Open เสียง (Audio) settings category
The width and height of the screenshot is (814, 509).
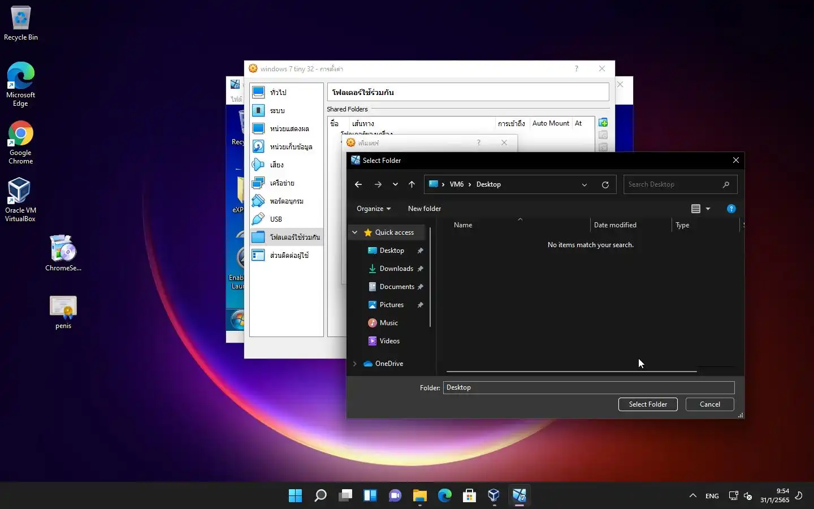286,165
